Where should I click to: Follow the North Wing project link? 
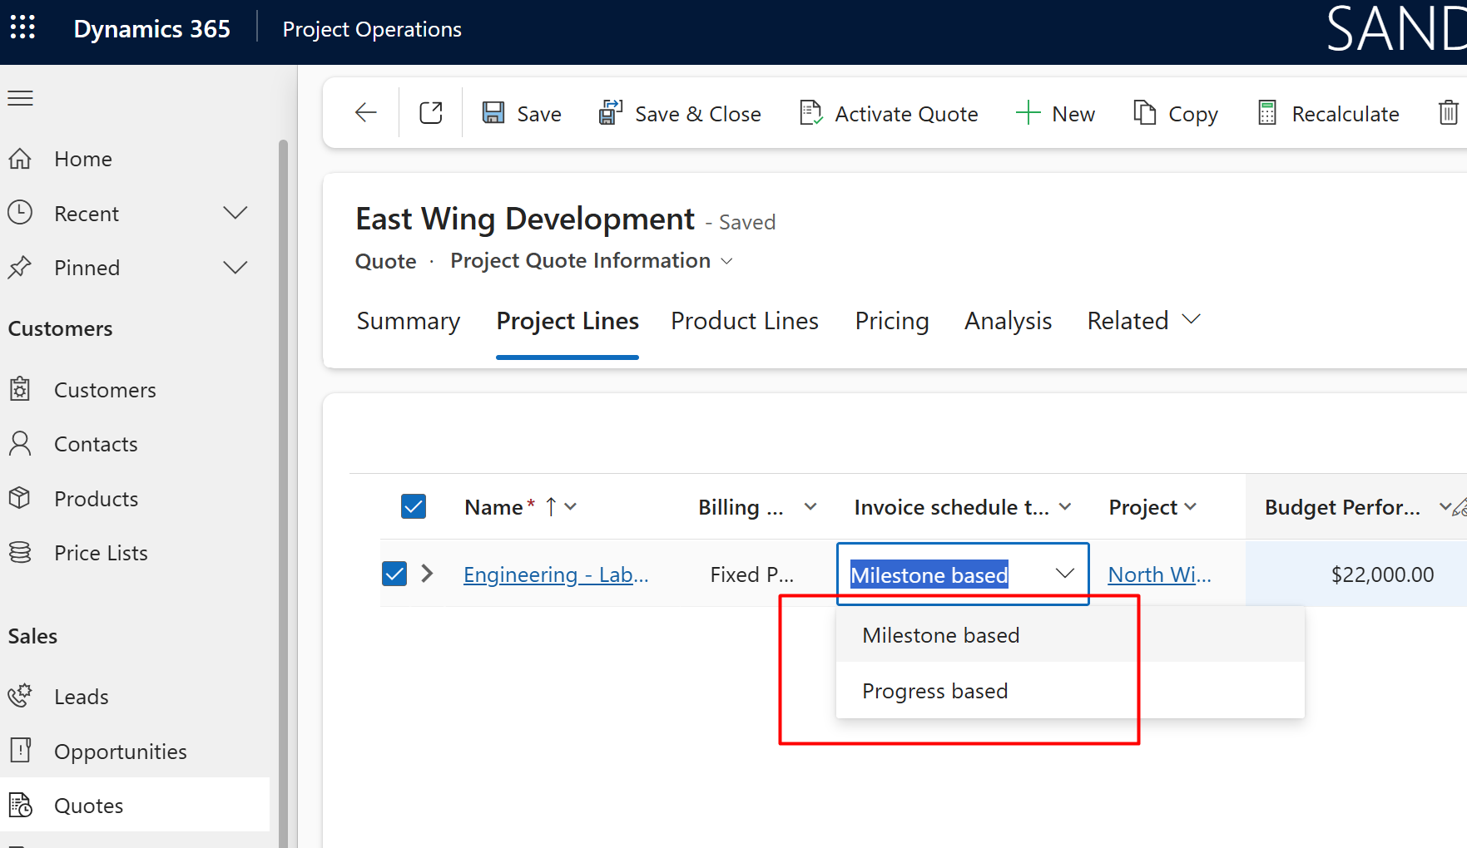click(1159, 574)
